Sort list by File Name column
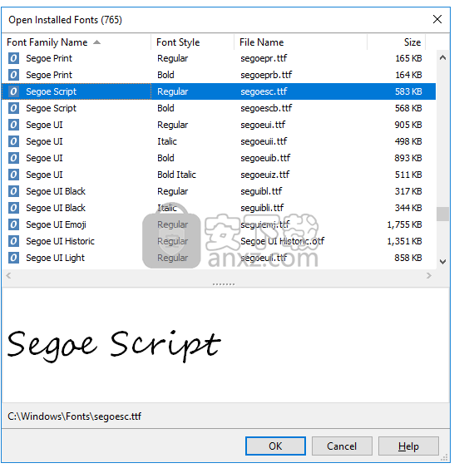 (x=300, y=42)
